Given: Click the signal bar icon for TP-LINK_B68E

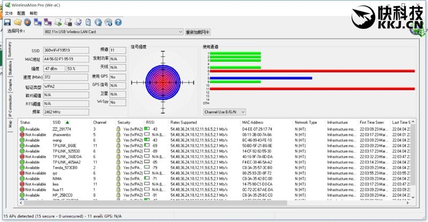Looking at the screenshot, I should point(147,146).
